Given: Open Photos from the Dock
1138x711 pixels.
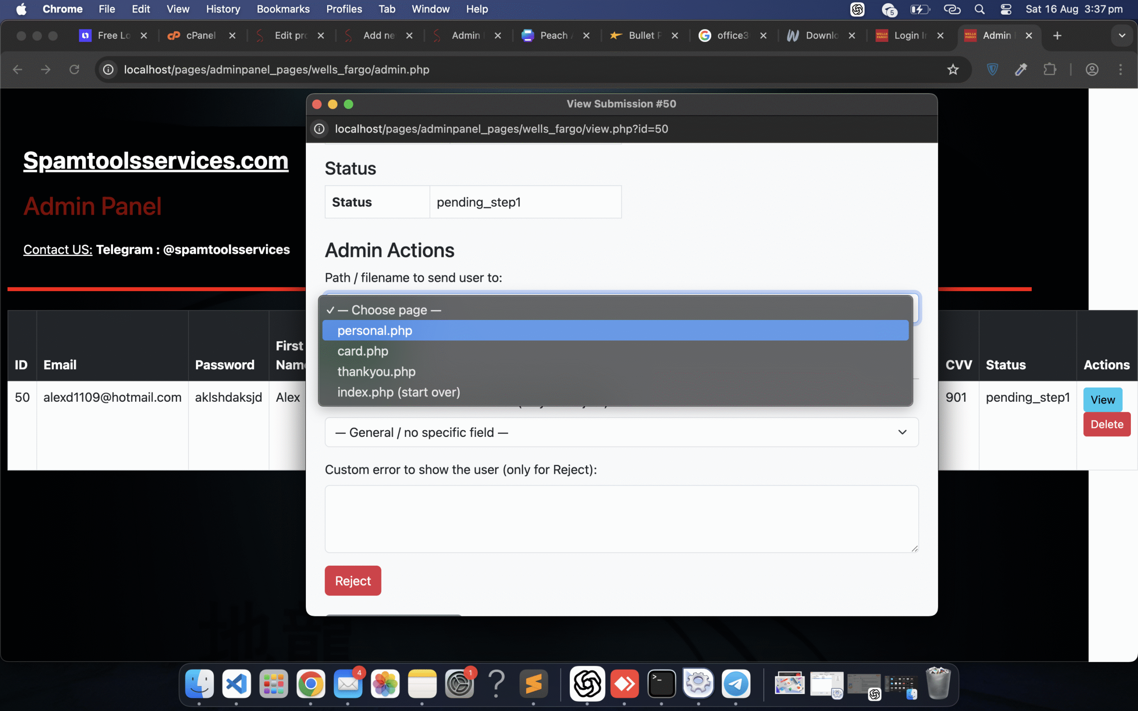Looking at the screenshot, I should pyautogui.click(x=385, y=683).
